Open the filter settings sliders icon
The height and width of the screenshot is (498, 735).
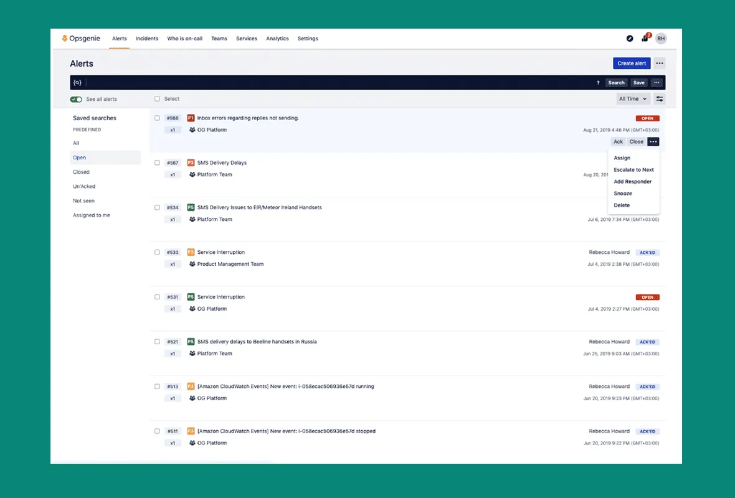point(659,99)
